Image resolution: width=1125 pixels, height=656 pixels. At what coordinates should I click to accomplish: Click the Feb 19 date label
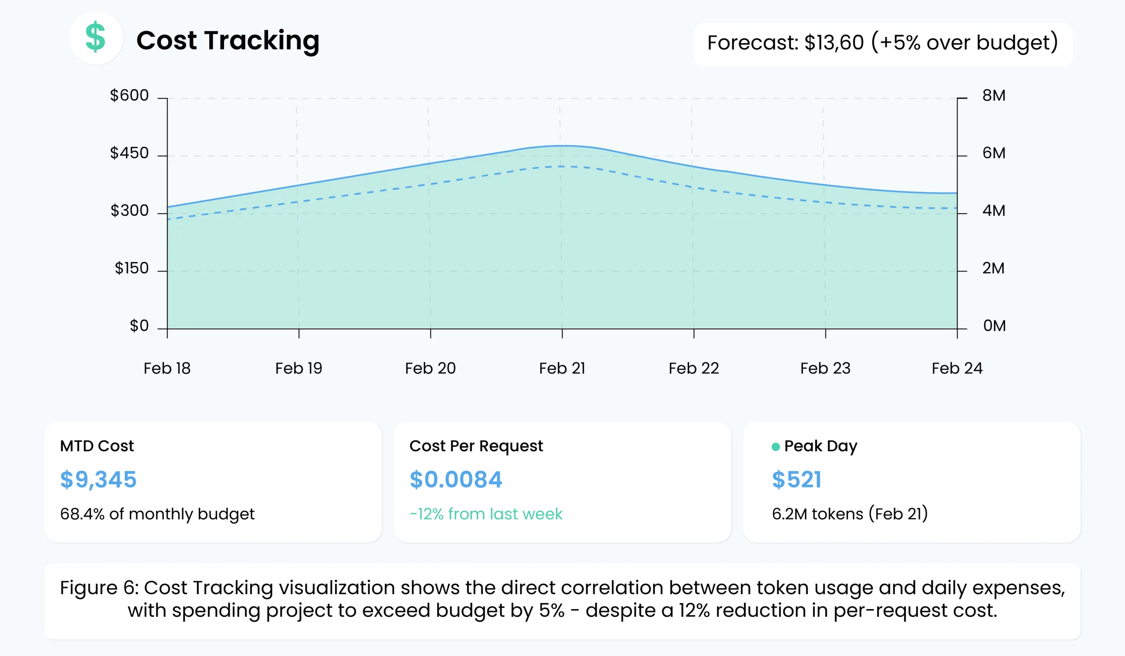point(299,369)
